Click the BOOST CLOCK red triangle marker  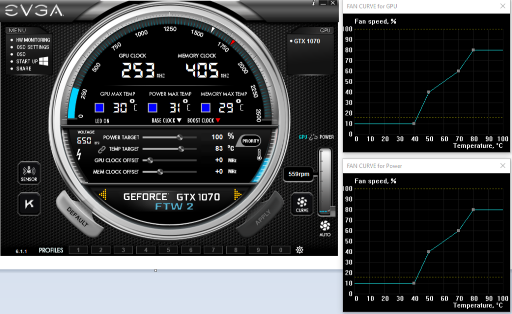pyautogui.click(x=218, y=121)
